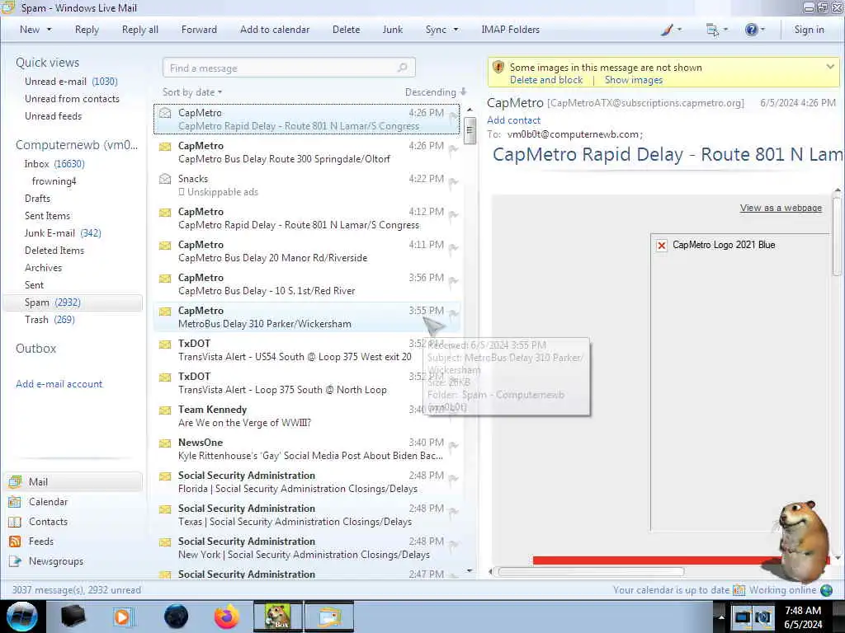Open the CapMetro Bus Delay Route 300 message

pos(307,152)
